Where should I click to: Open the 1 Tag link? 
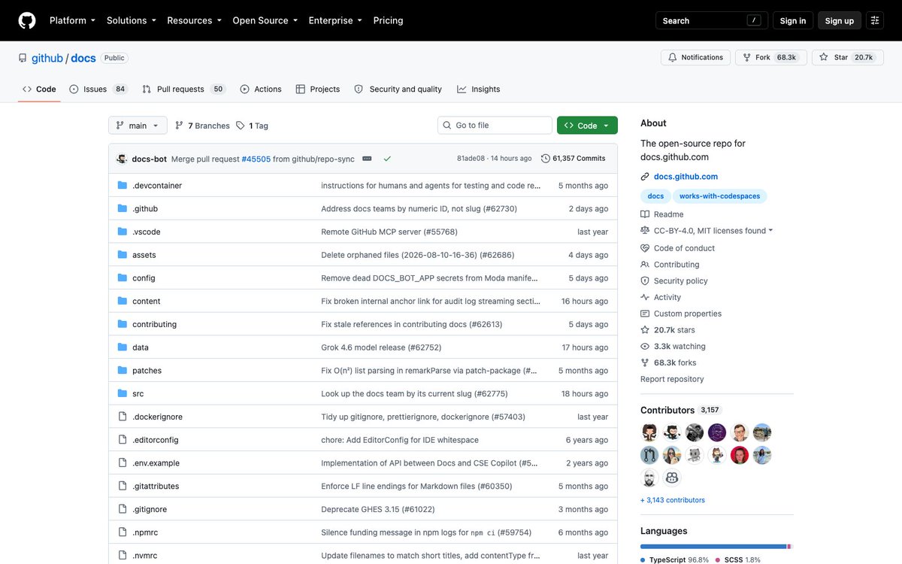(252, 126)
